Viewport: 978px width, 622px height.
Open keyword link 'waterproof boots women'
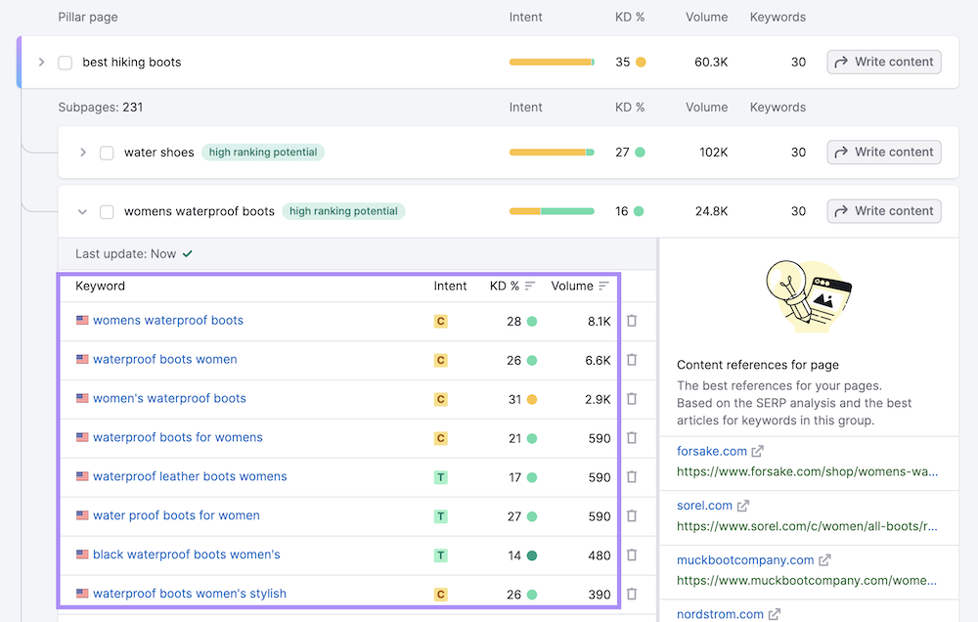tap(164, 359)
